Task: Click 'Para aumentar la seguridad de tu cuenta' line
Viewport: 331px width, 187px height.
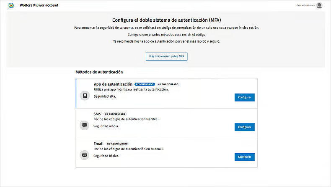Action: (x=167, y=28)
